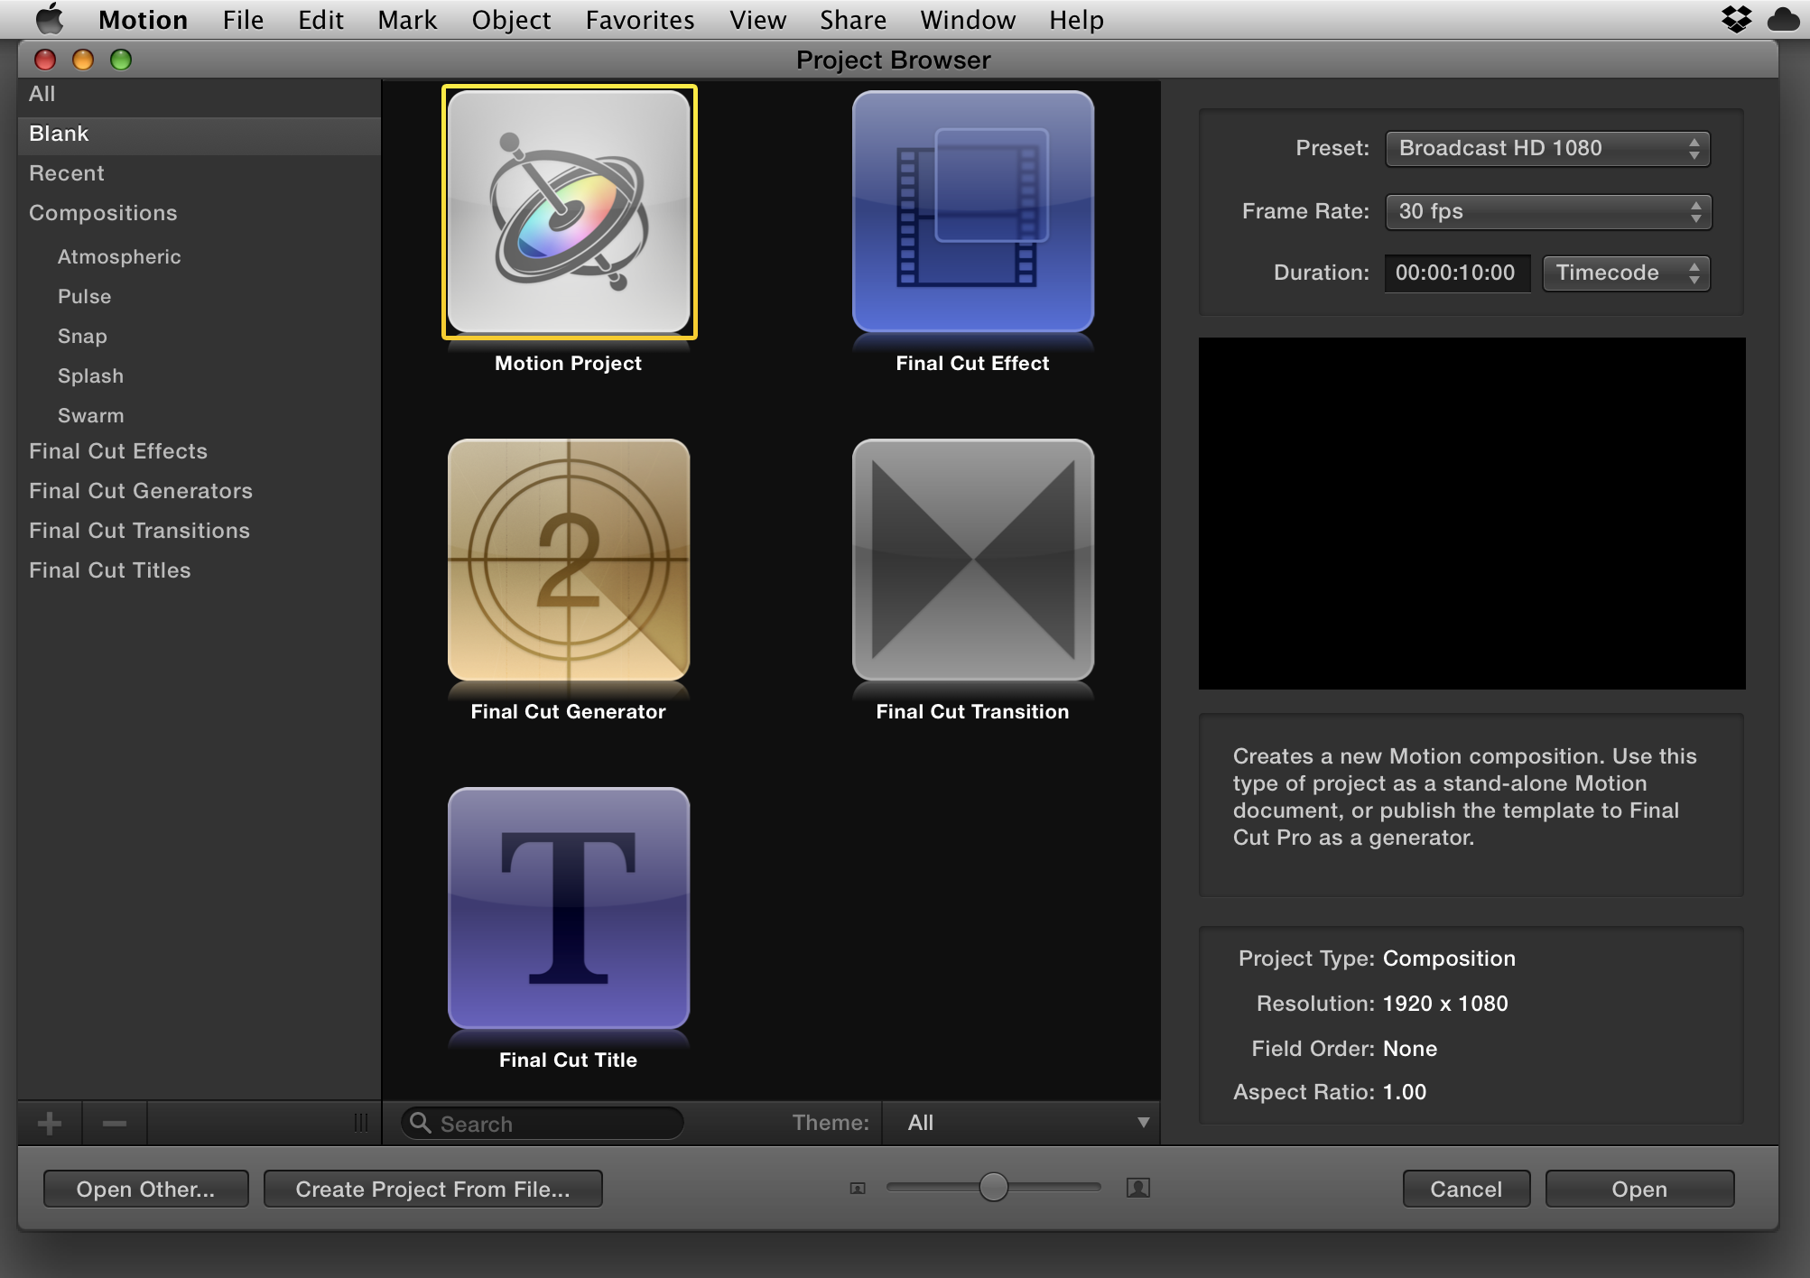Click the Motion composition description text
Image resolution: width=1810 pixels, height=1278 pixels.
1464,797
